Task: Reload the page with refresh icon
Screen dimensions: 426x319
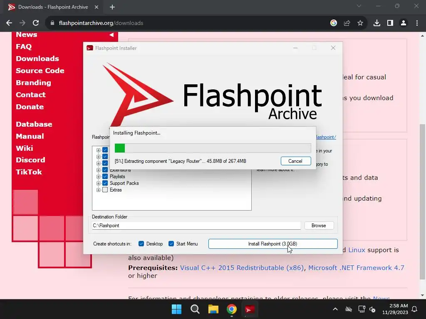Action: coord(36,23)
